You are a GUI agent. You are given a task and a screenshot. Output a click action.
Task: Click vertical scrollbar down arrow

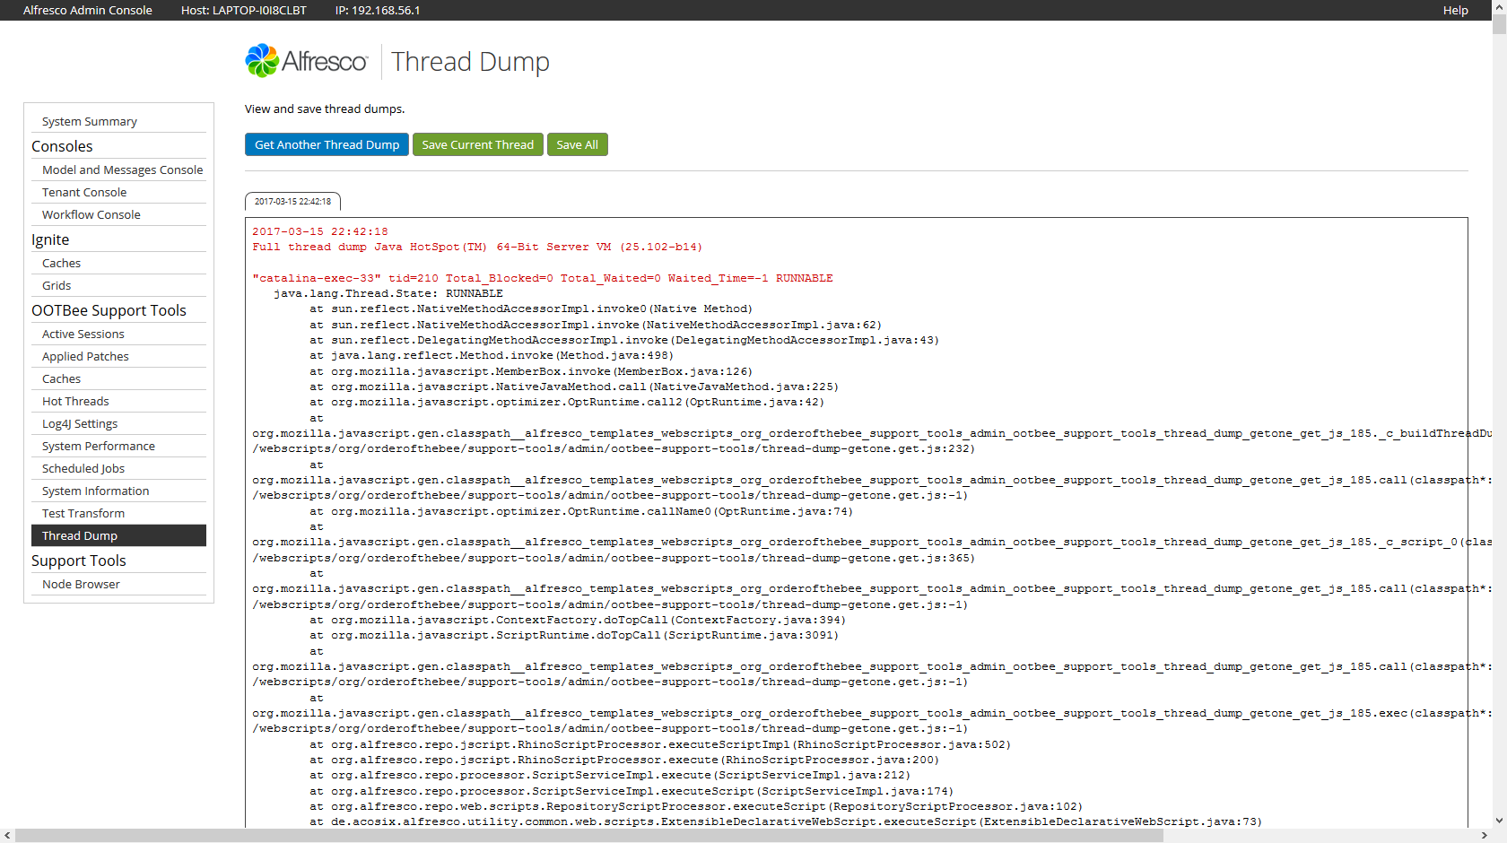point(1499,821)
